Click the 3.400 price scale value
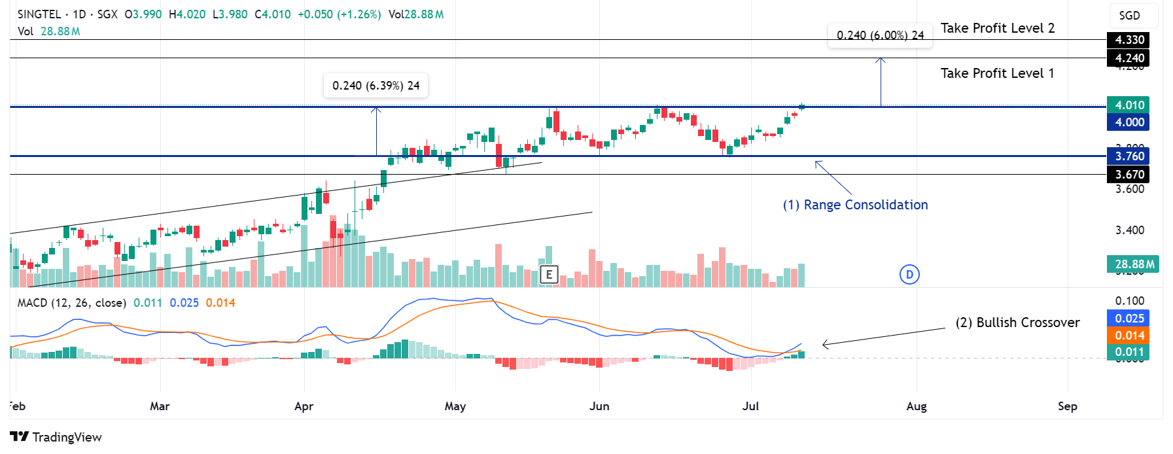The height and width of the screenshot is (454, 1173). (1130, 230)
